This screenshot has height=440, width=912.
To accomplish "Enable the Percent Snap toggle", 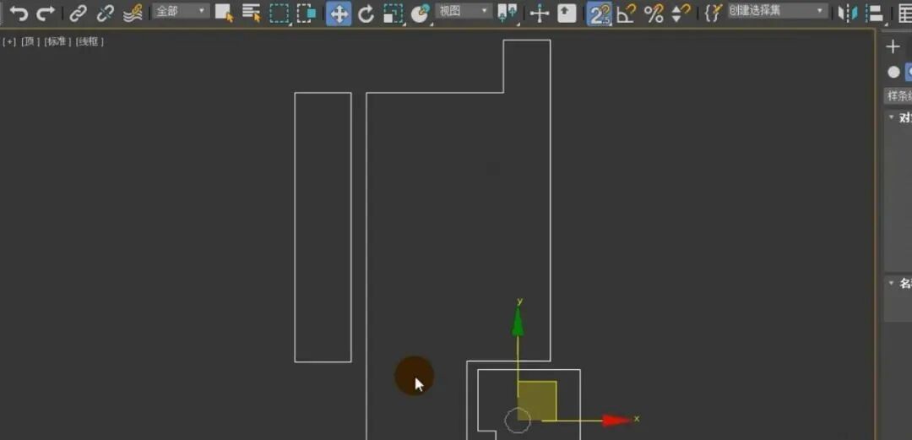I will 654,14.
